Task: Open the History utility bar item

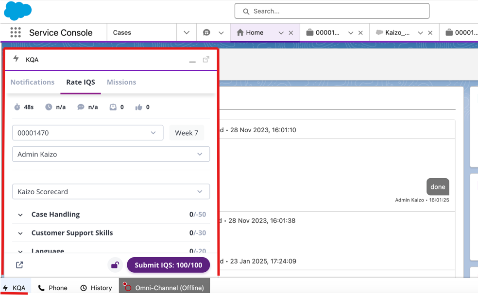Action: tap(96, 288)
